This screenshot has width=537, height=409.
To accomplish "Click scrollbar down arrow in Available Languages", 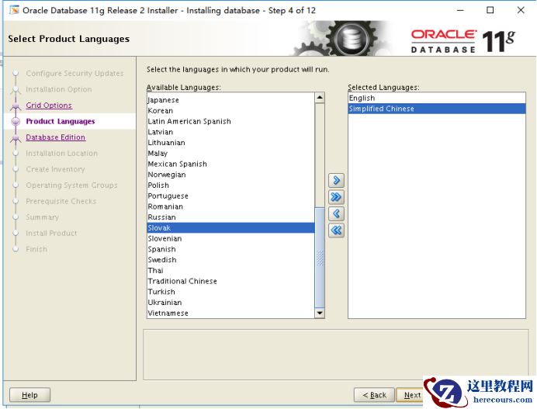I will click(320, 313).
